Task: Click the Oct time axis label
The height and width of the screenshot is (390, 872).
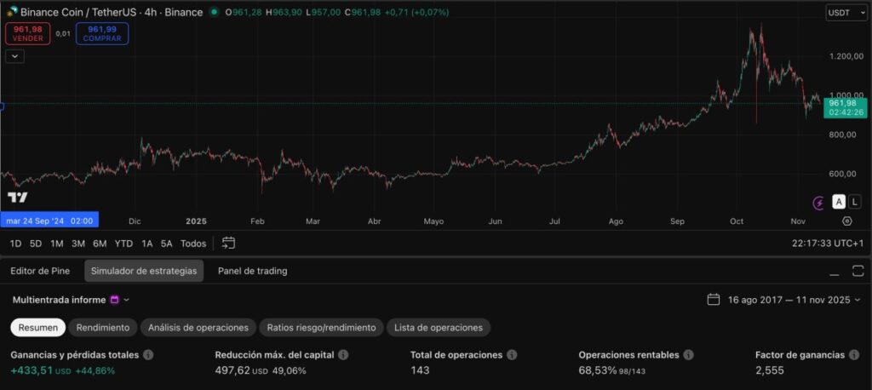Action: (737, 221)
